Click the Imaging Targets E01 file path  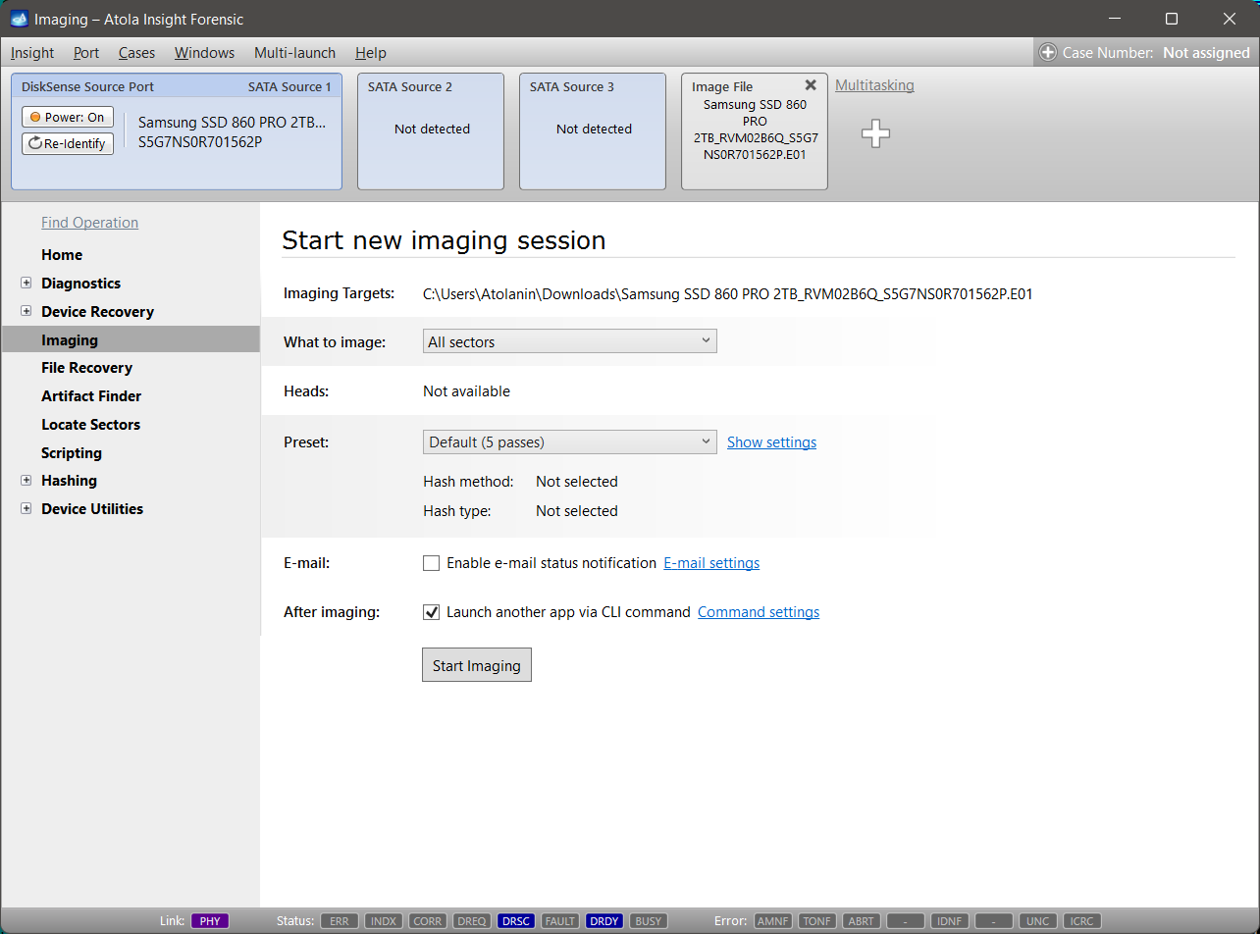[727, 293]
